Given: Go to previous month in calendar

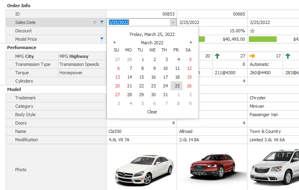Looking at the screenshot, I should [x=114, y=42].
